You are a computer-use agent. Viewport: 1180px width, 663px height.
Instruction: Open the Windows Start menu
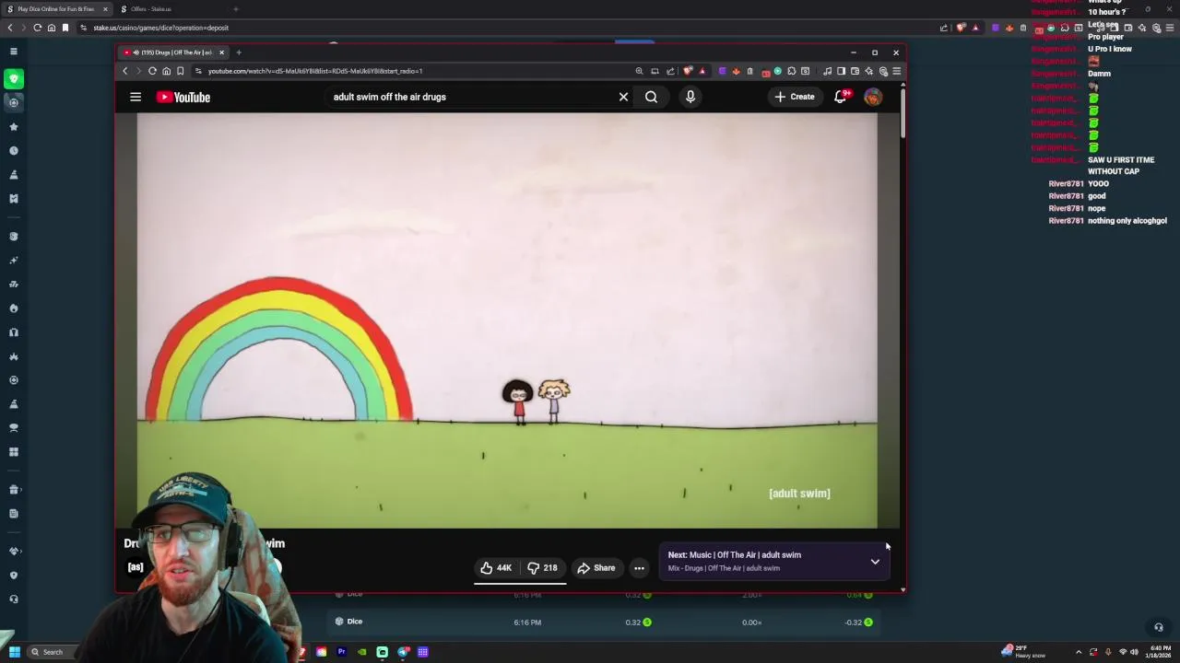point(14,652)
